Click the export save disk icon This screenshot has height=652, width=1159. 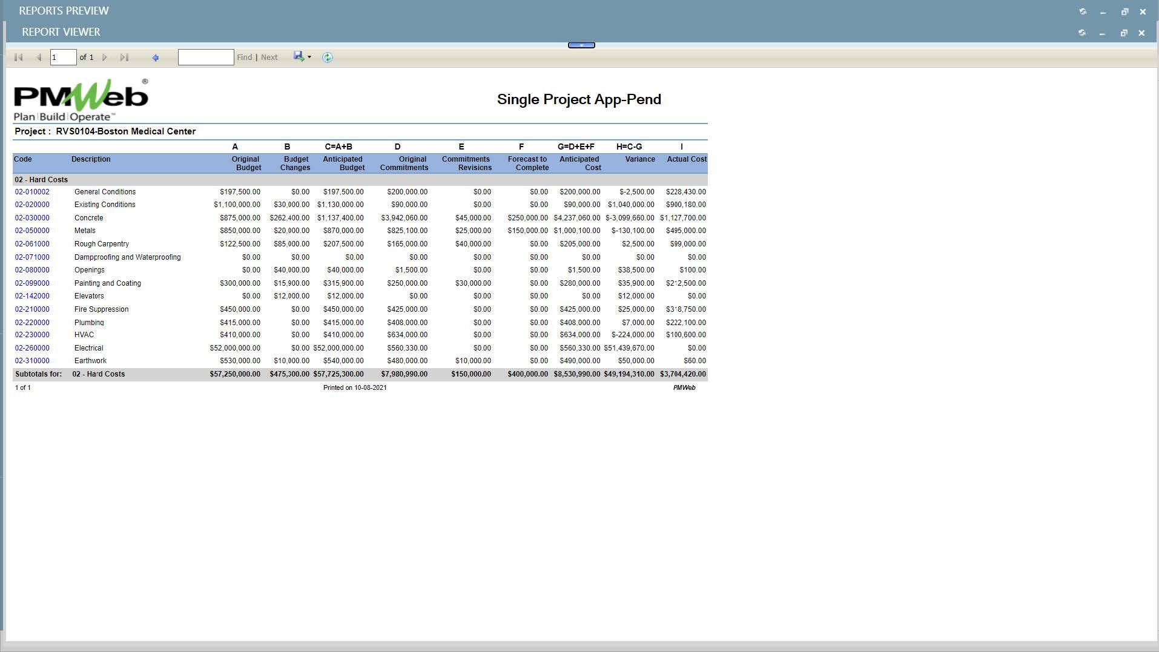(299, 56)
